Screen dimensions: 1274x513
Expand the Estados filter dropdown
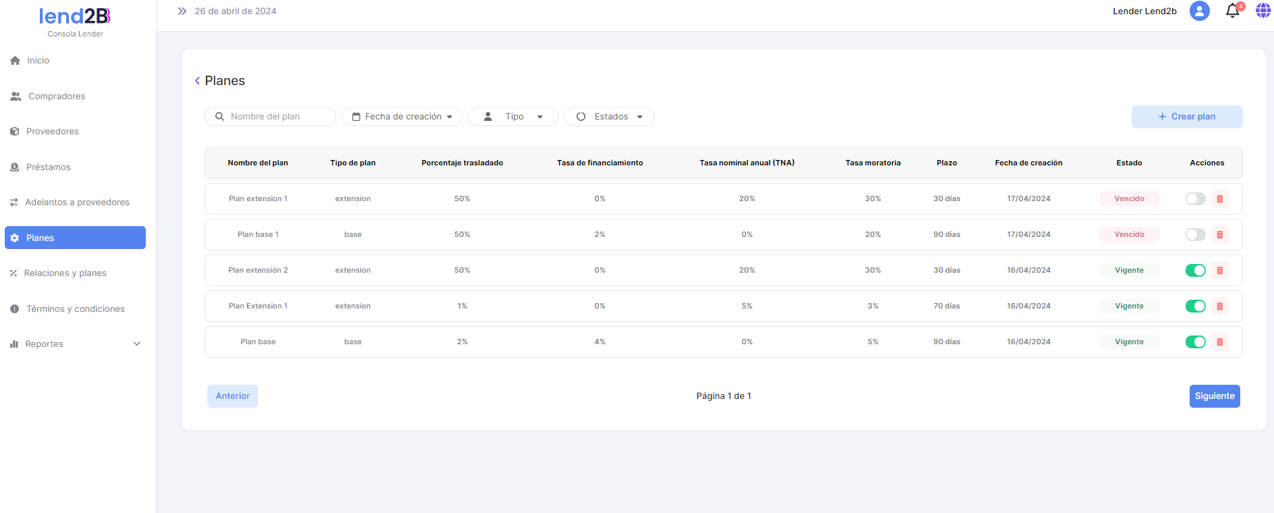click(609, 117)
